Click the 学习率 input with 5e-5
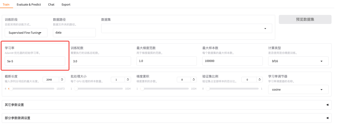 click(x=35, y=61)
